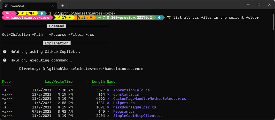275x120 pixels.
Task: Click the clock icon beside 'asking GitHub Copilot'
Action: pyautogui.click(x=5, y=52)
